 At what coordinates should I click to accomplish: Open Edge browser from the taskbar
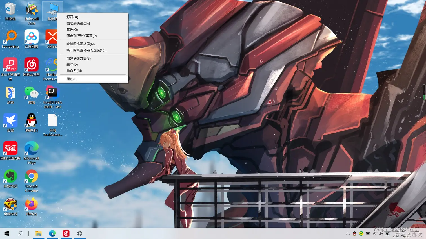coord(52,233)
